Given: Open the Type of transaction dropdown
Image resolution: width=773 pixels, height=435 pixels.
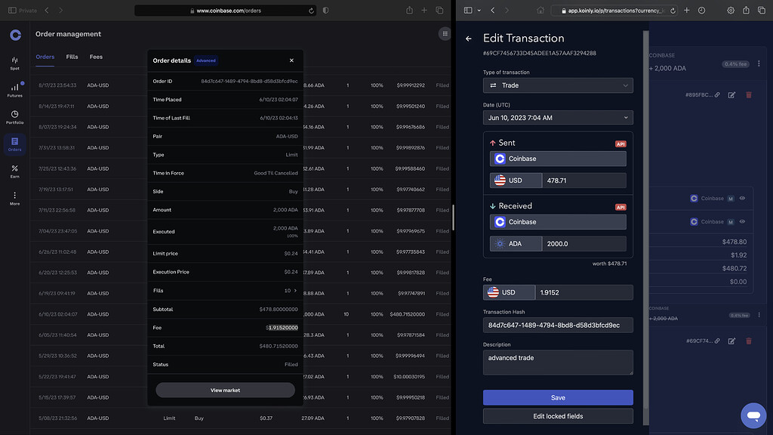Looking at the screenshot, I should click(x=557, y=85).
